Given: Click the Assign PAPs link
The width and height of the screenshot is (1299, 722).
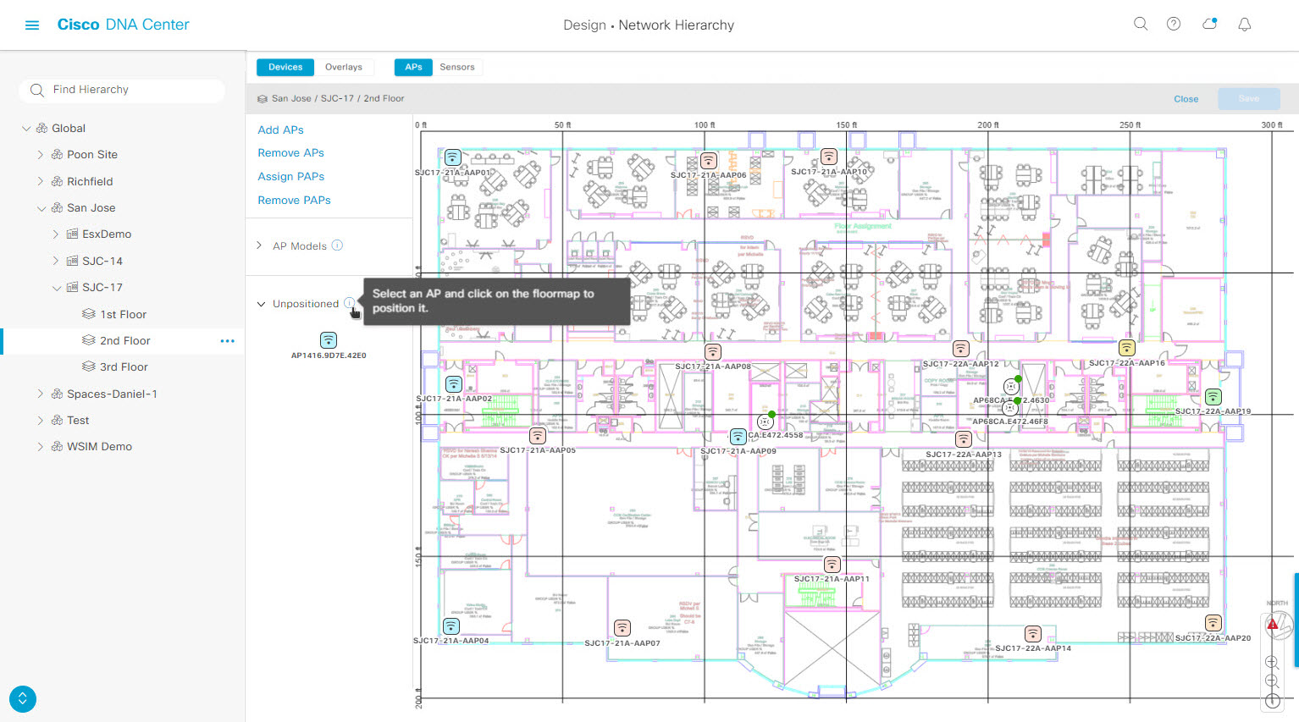Looking at the screenshot, I should click(x=291, y=177).
